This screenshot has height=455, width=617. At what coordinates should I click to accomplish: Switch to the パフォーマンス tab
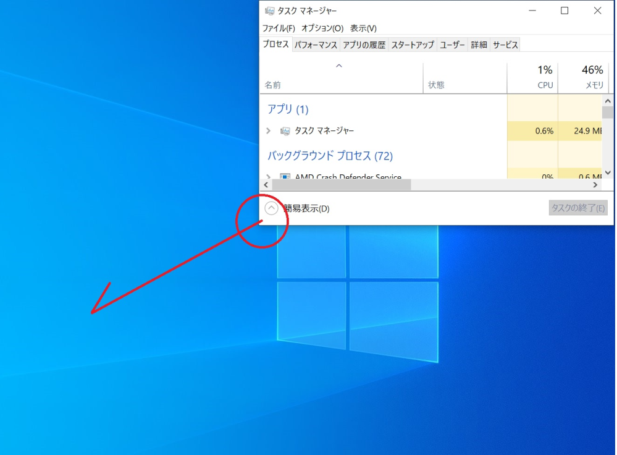tap(316, 45)
